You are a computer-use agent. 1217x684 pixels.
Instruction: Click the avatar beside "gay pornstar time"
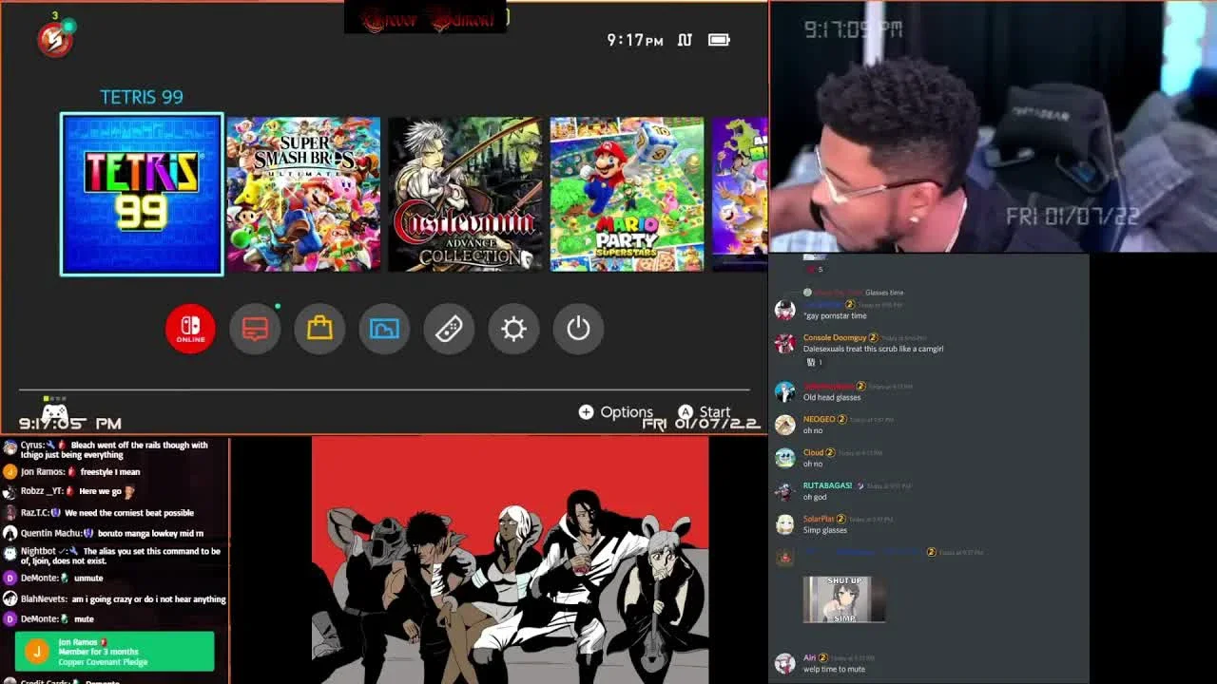(x=785, y=310)
